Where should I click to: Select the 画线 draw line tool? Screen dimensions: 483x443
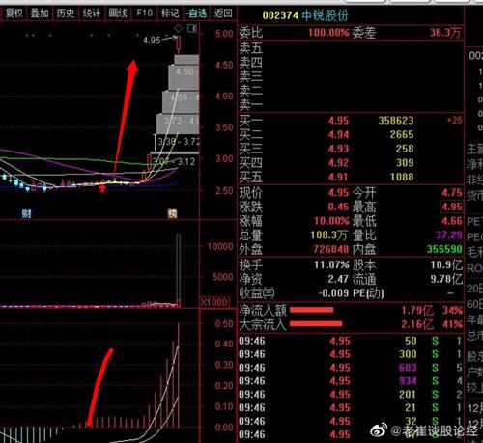tap(118, 14)
